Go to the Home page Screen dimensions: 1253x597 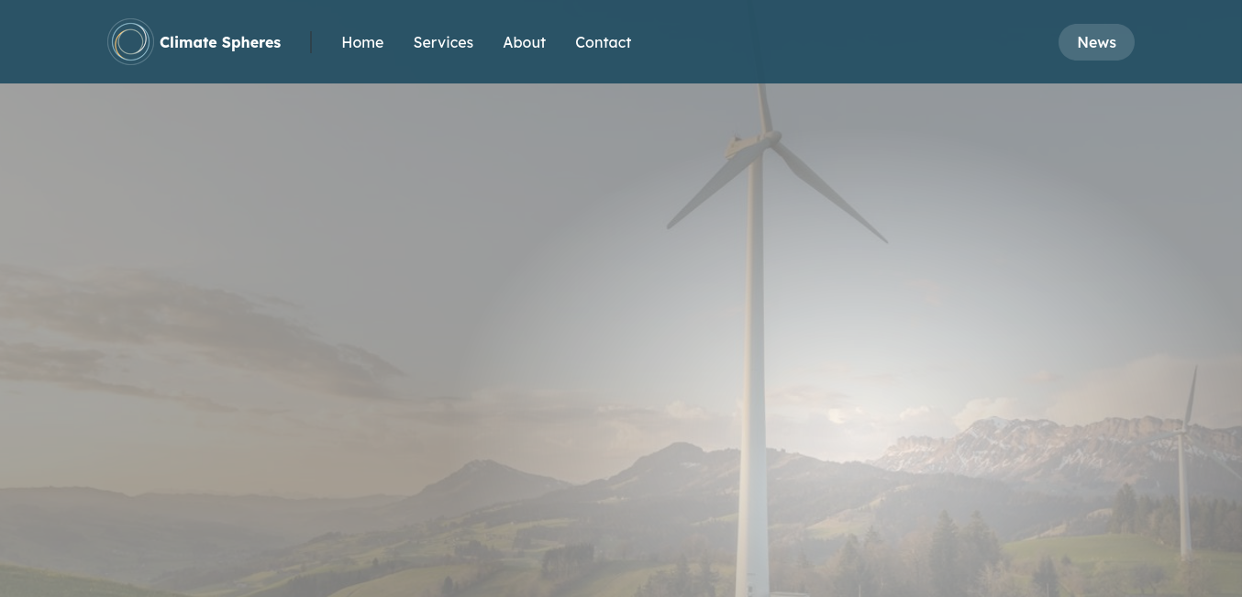click(362, 42)
